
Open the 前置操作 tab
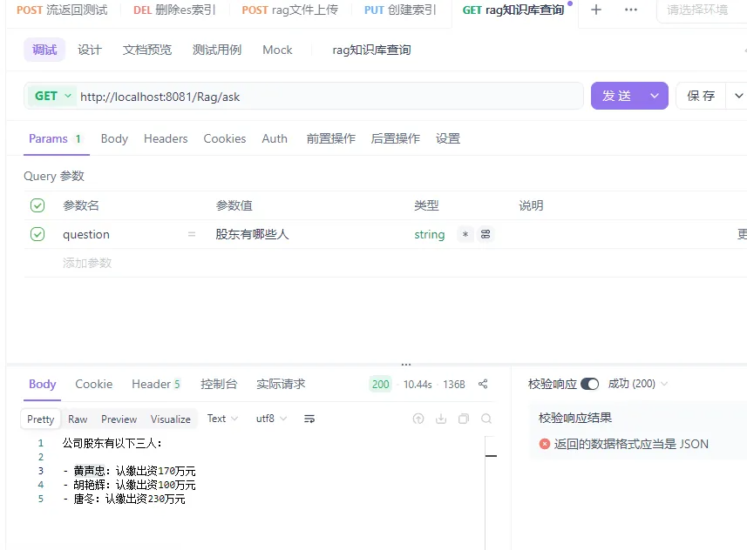[331, 138]
